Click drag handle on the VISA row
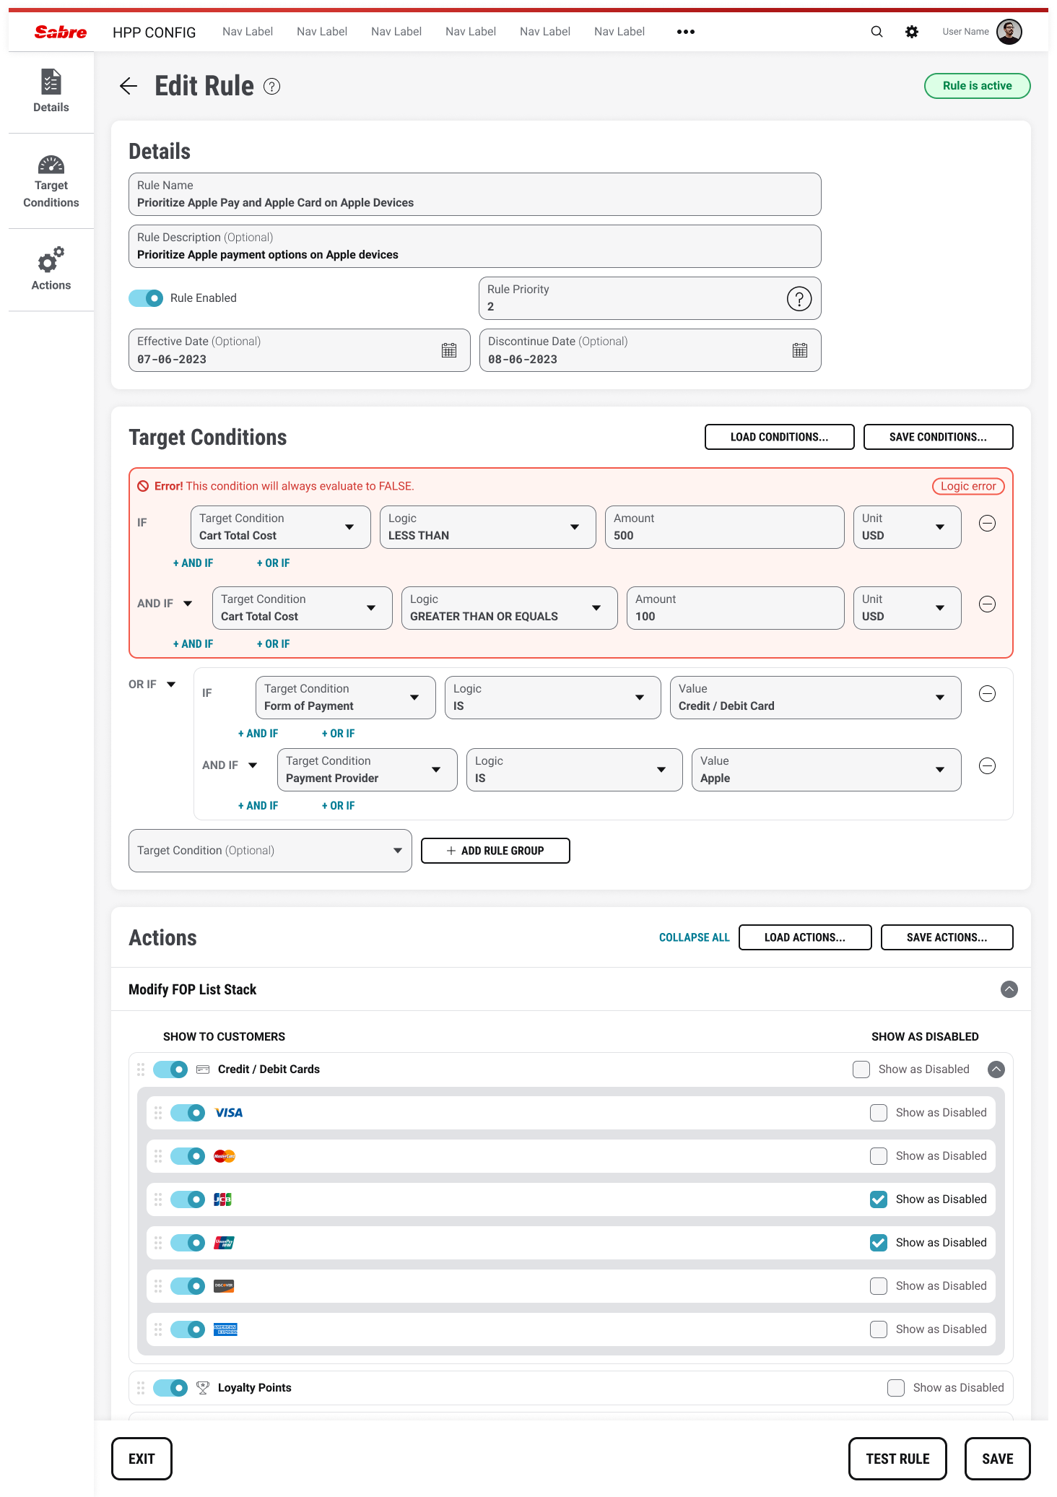This screenshot has width=1057, height=1497. pos(158,1113)
